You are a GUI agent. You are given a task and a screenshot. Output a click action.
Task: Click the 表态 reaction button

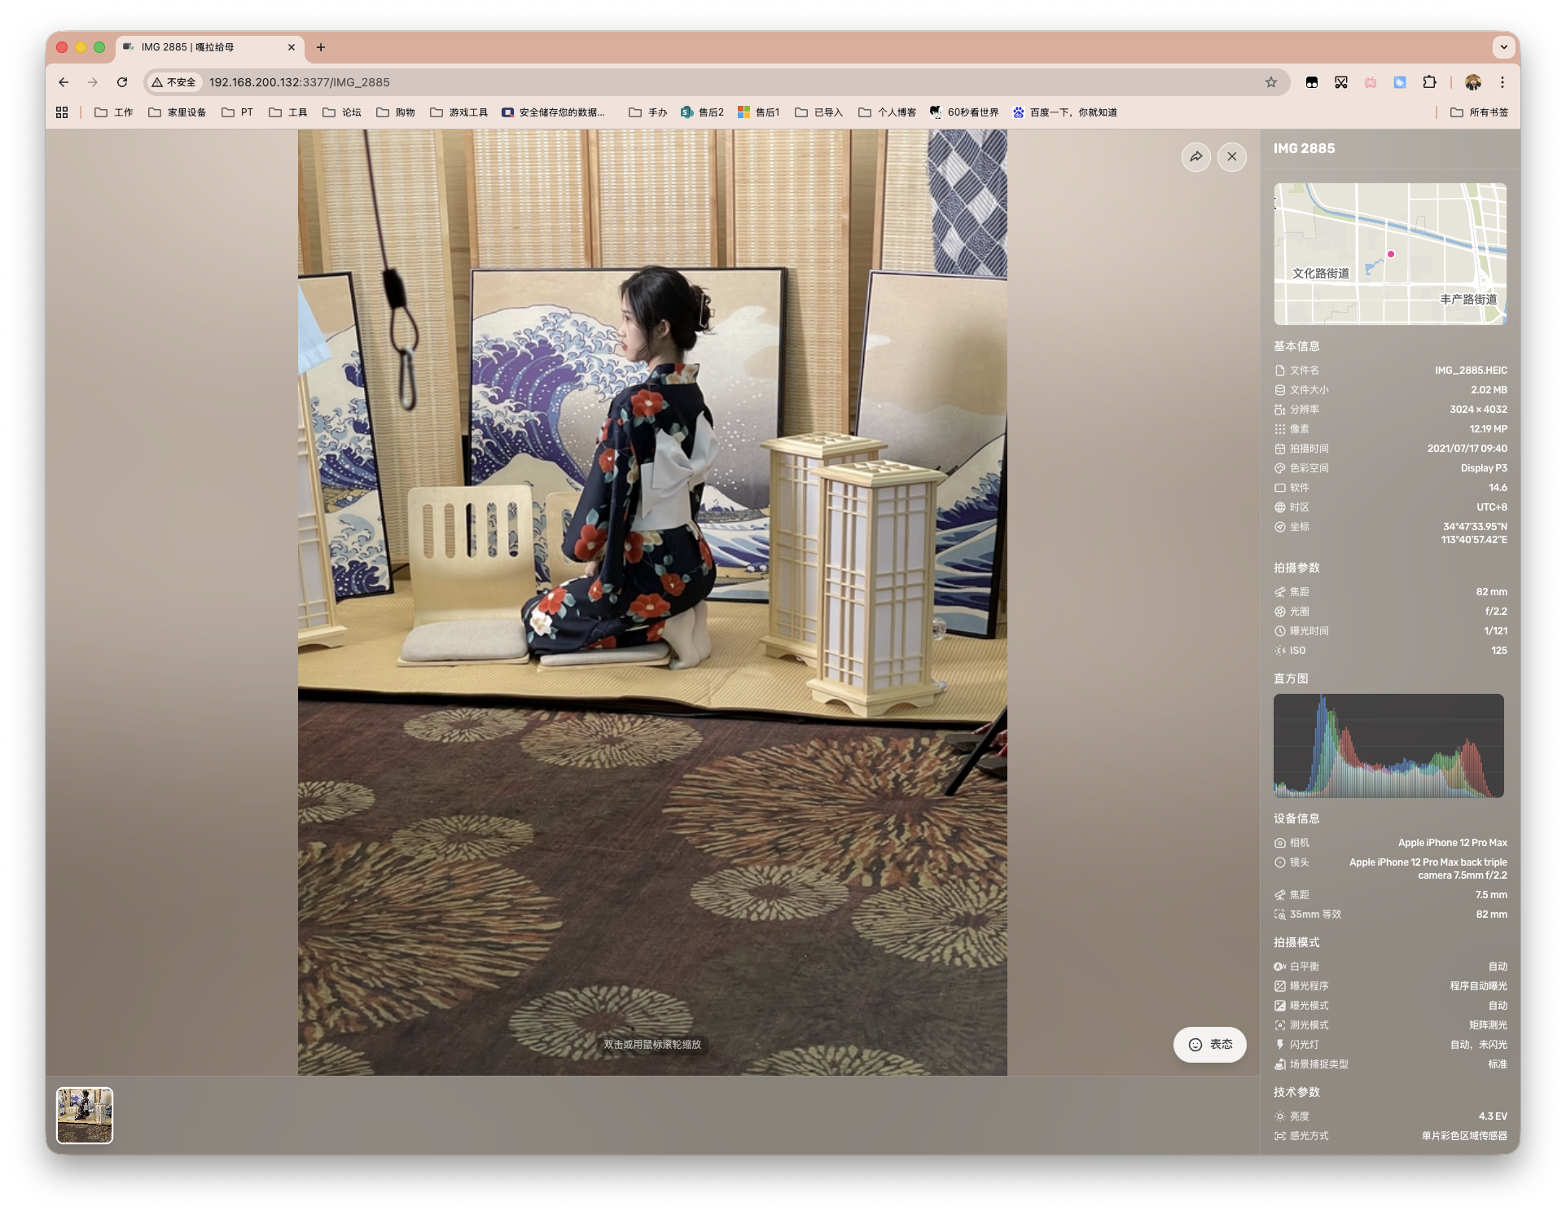pyautogui.click(x=1209, y=1045)
